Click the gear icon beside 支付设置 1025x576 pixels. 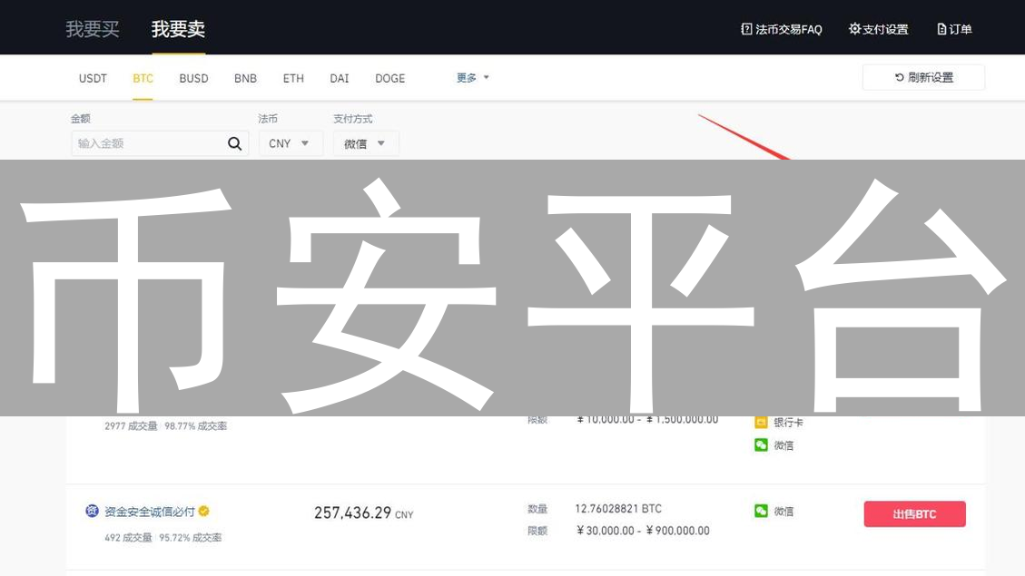pyautogui.click(x=854, y=29)
